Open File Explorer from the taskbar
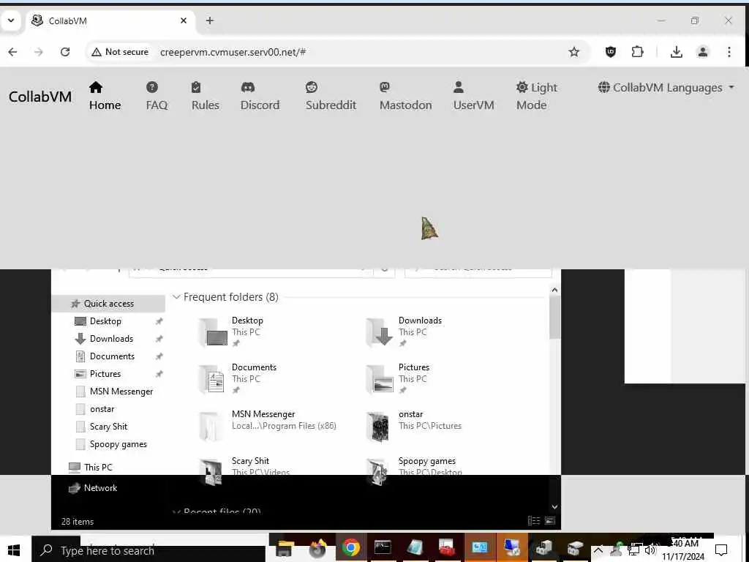749x562 pixels. [285, 547]
